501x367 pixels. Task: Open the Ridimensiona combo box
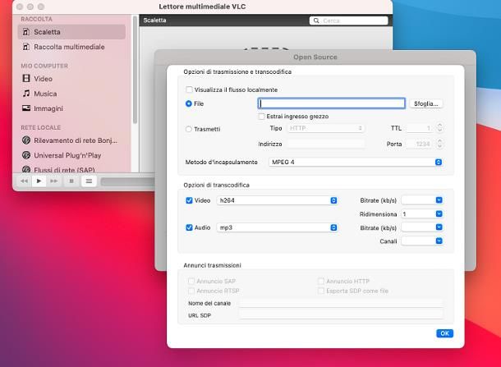(422, 213)
